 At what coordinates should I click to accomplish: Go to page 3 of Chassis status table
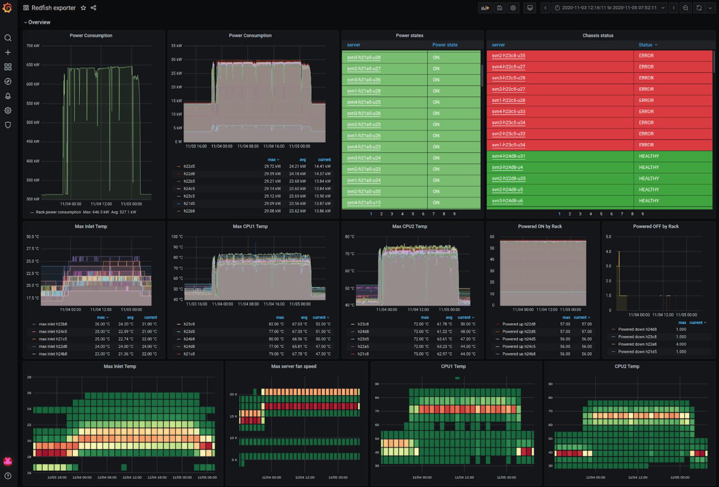coord(580,214)
